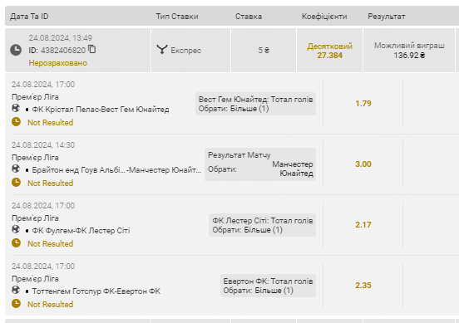Open ФК Крістал Пелас-Вест Гем Юнайтед match
459x323 pixels.
(101, 110)
